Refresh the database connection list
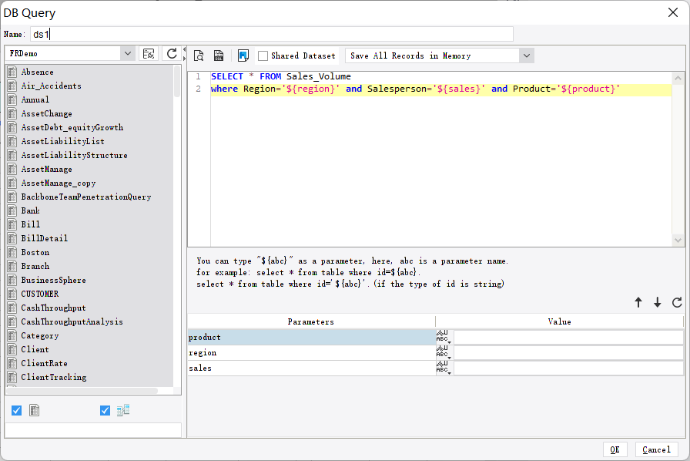Screen dimensions: 690x461 coord(172,54)
